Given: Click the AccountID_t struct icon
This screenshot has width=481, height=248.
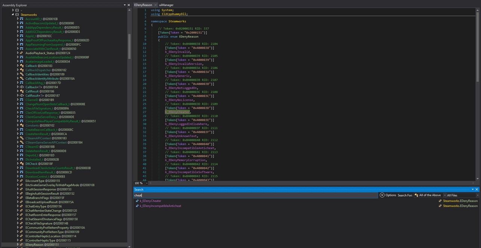Looking at the screenshot, I should coord(22,19).
